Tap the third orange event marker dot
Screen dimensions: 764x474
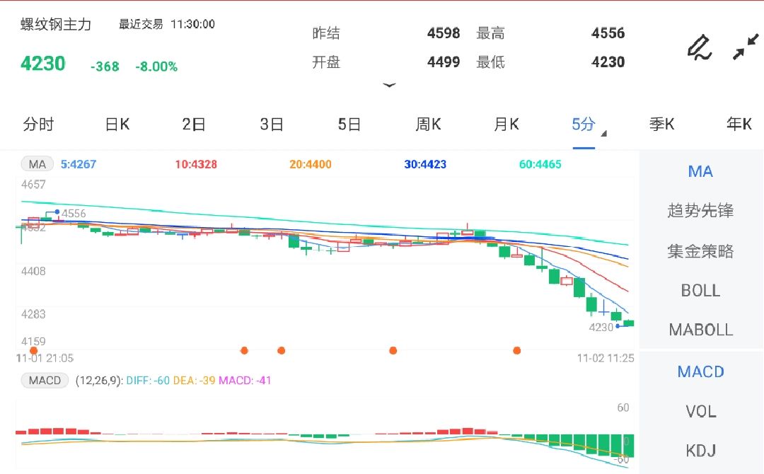coord(281,350)
